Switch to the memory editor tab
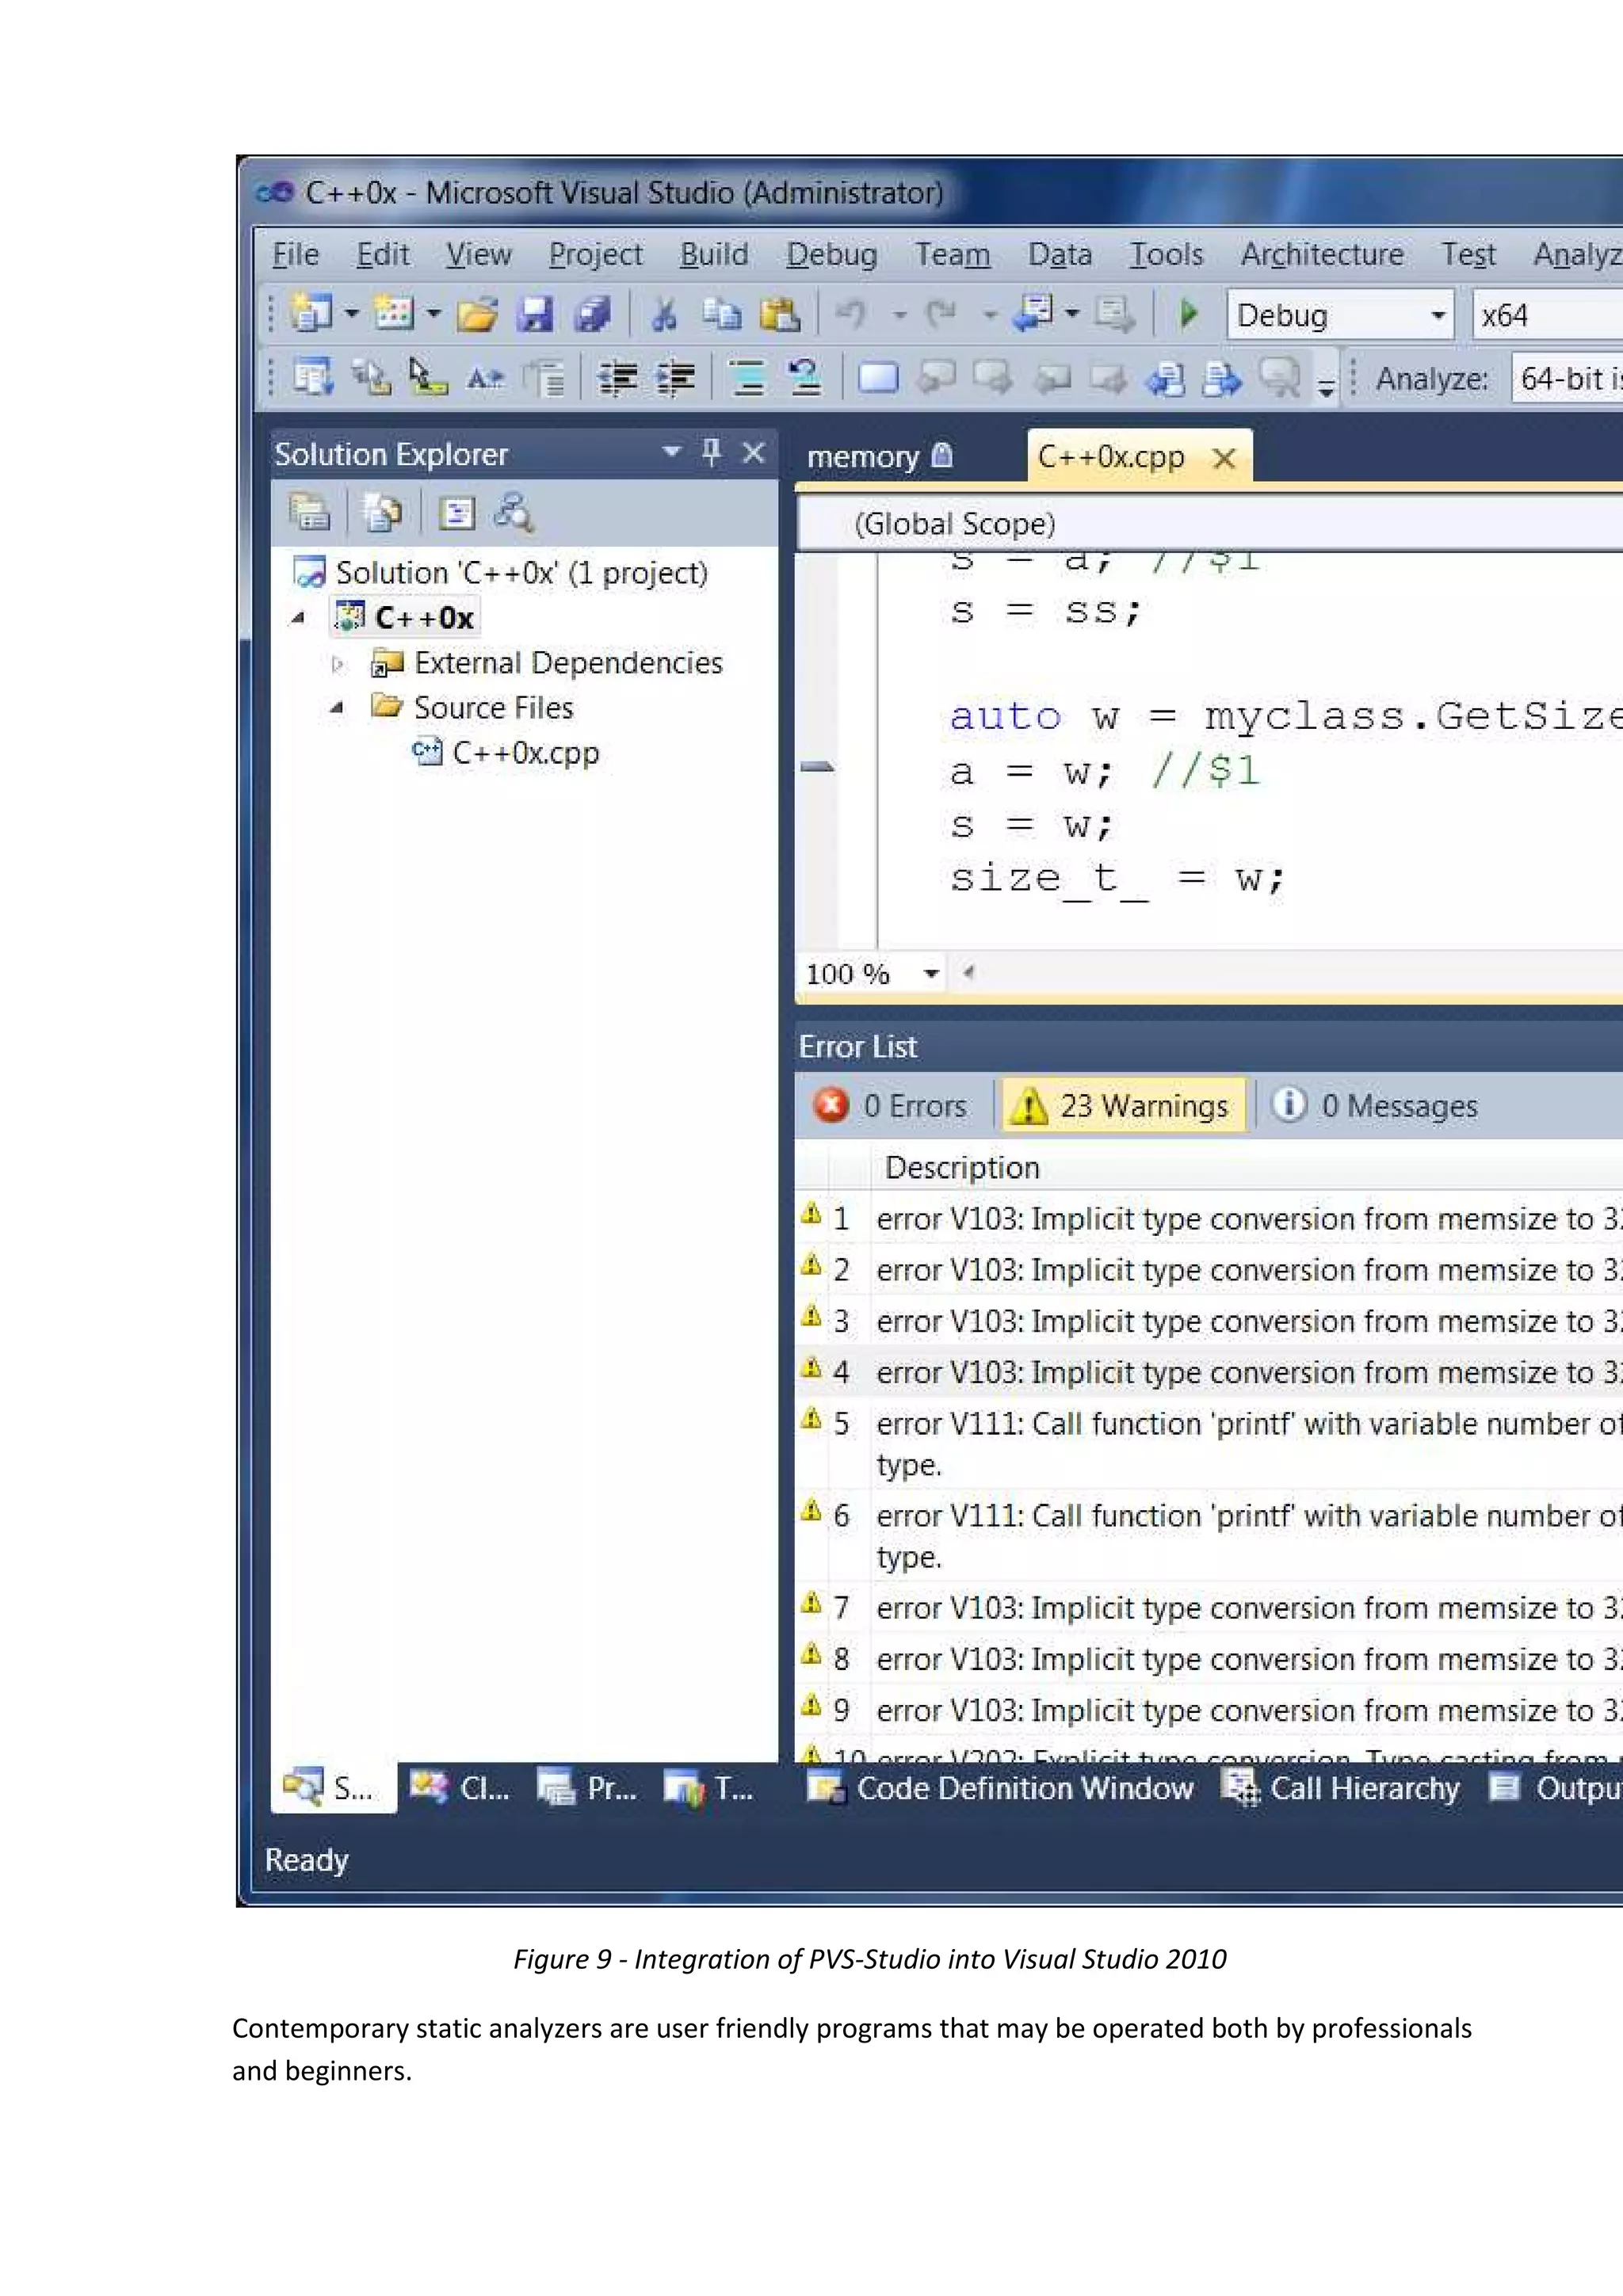The image size is (1623, 2296). click(880, 456)
